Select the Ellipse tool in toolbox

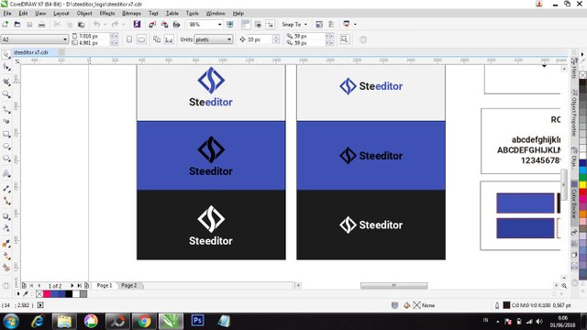(x=6, y=147)
